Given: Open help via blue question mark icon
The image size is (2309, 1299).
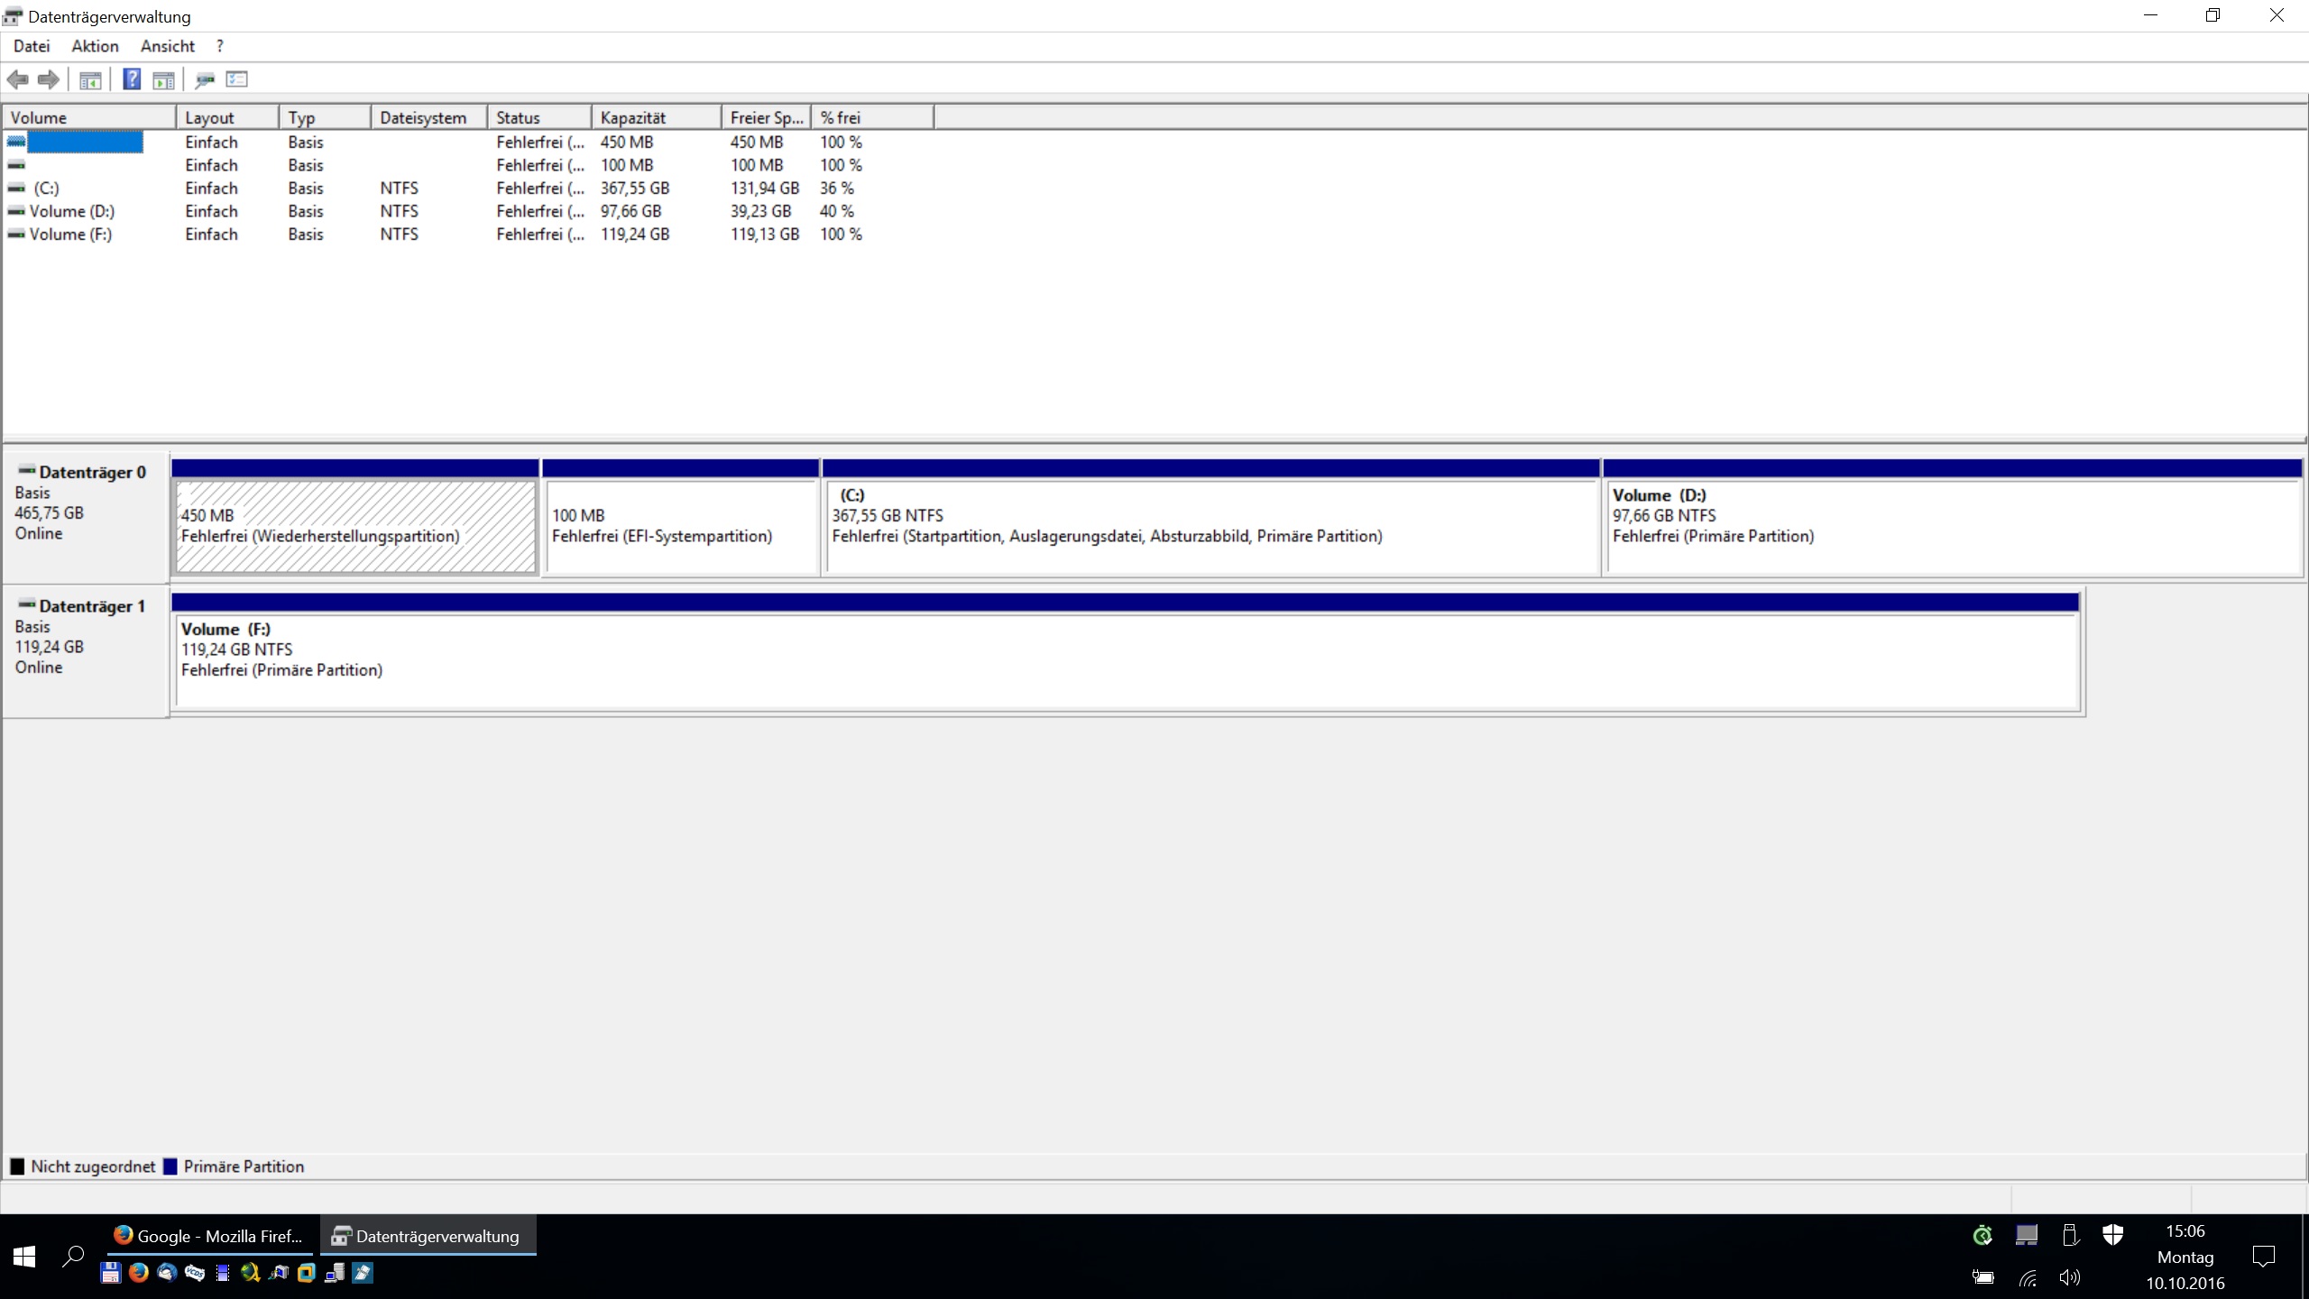Looking at the screenshot, I should coord(132,79).
